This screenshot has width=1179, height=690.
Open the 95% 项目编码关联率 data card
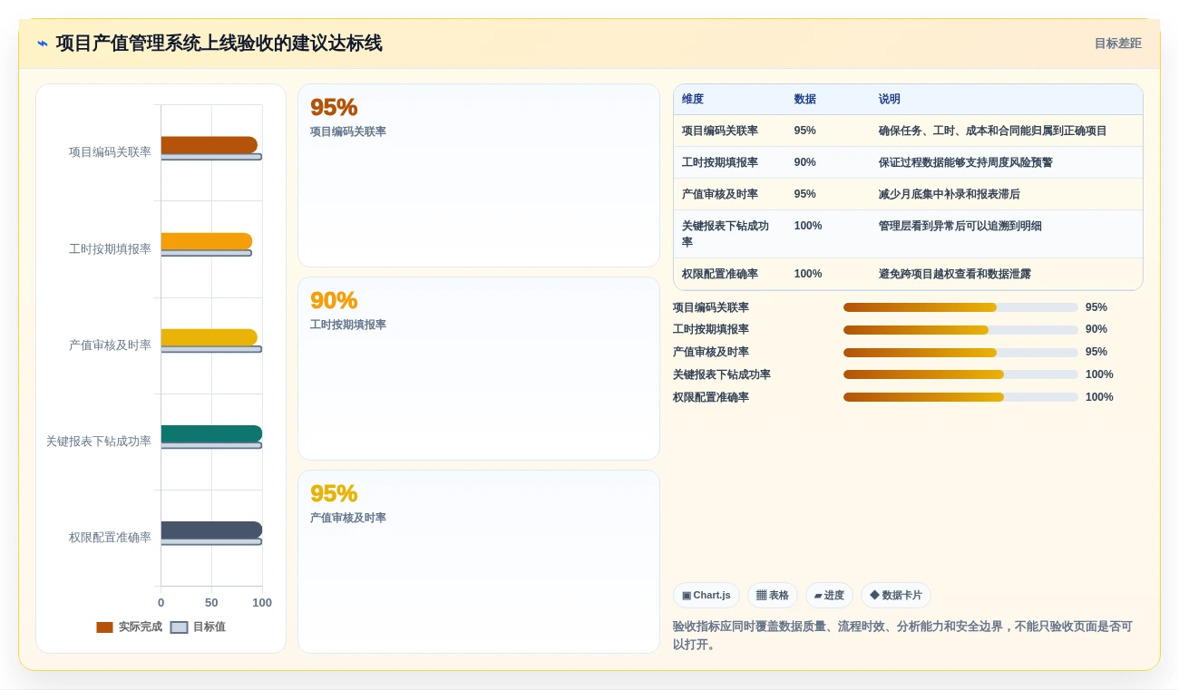tap(479, 176)
